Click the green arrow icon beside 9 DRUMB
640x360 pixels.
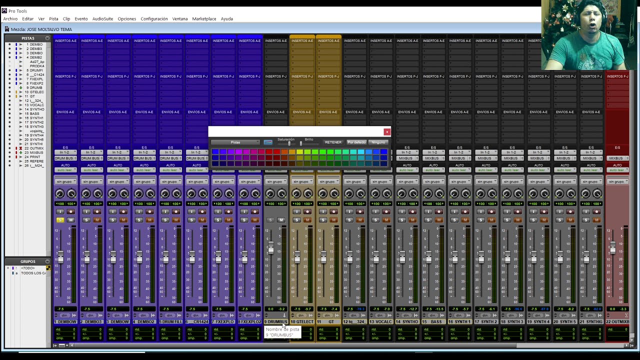(x=20, y=88)
